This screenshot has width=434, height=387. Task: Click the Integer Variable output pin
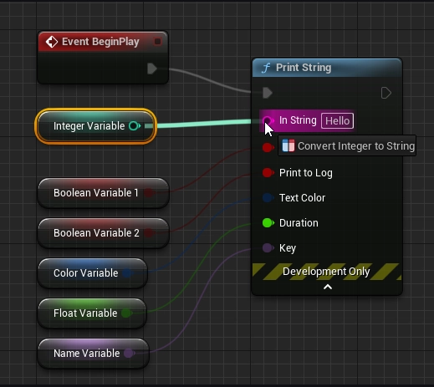point(135,126)
